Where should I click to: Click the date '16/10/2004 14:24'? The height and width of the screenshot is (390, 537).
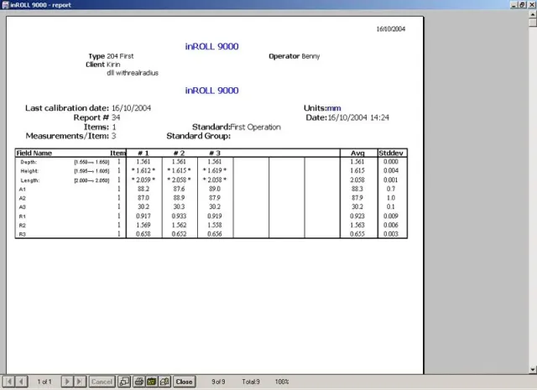click(x=358, y=117)
